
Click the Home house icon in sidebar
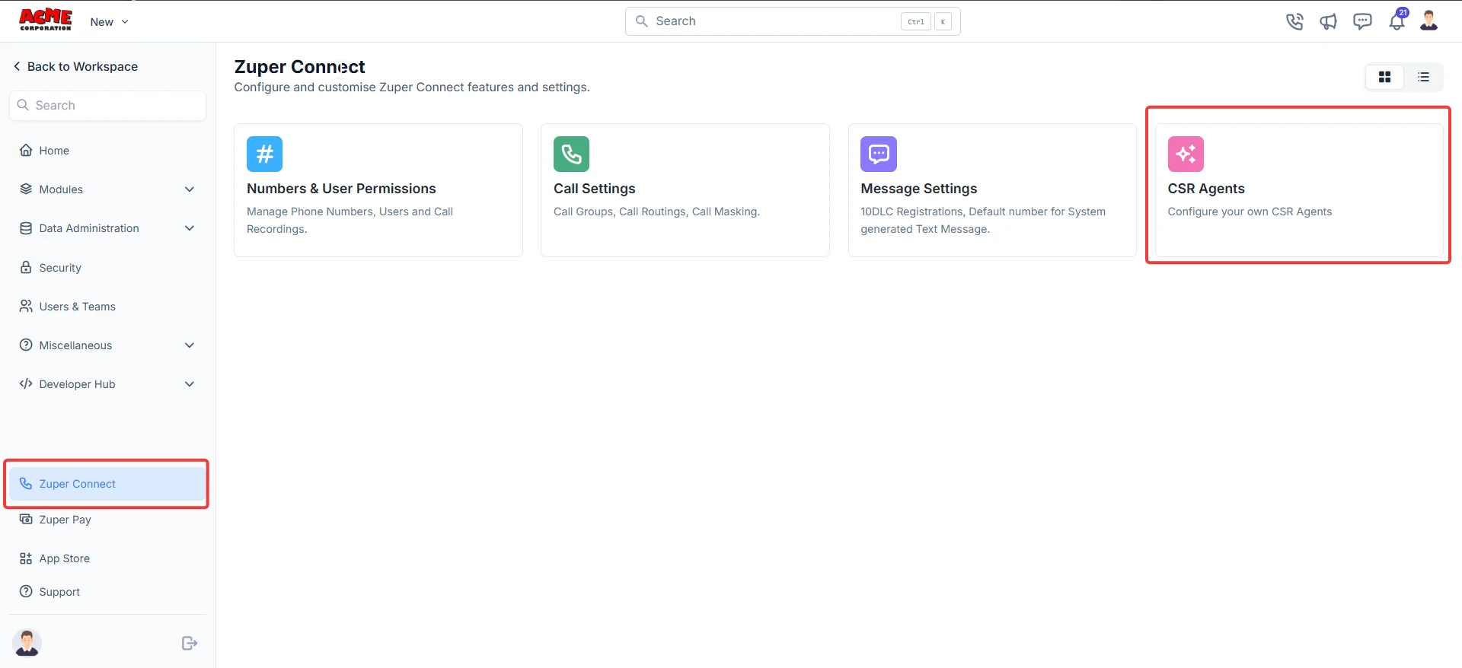click(26, 150)
